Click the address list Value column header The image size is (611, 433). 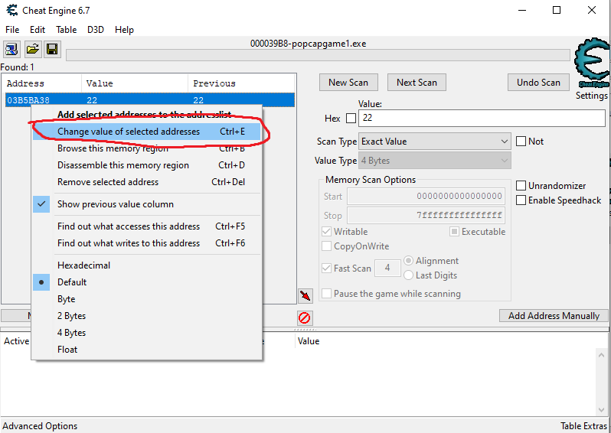pos(309,341)
